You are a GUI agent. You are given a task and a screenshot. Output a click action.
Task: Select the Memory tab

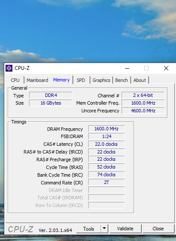61,80
